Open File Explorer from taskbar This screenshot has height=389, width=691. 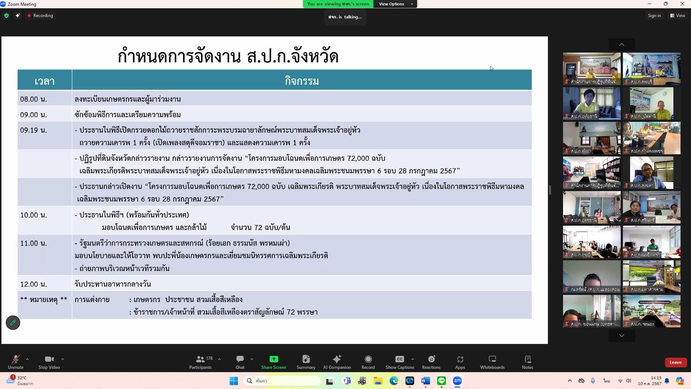click(378, 381)
